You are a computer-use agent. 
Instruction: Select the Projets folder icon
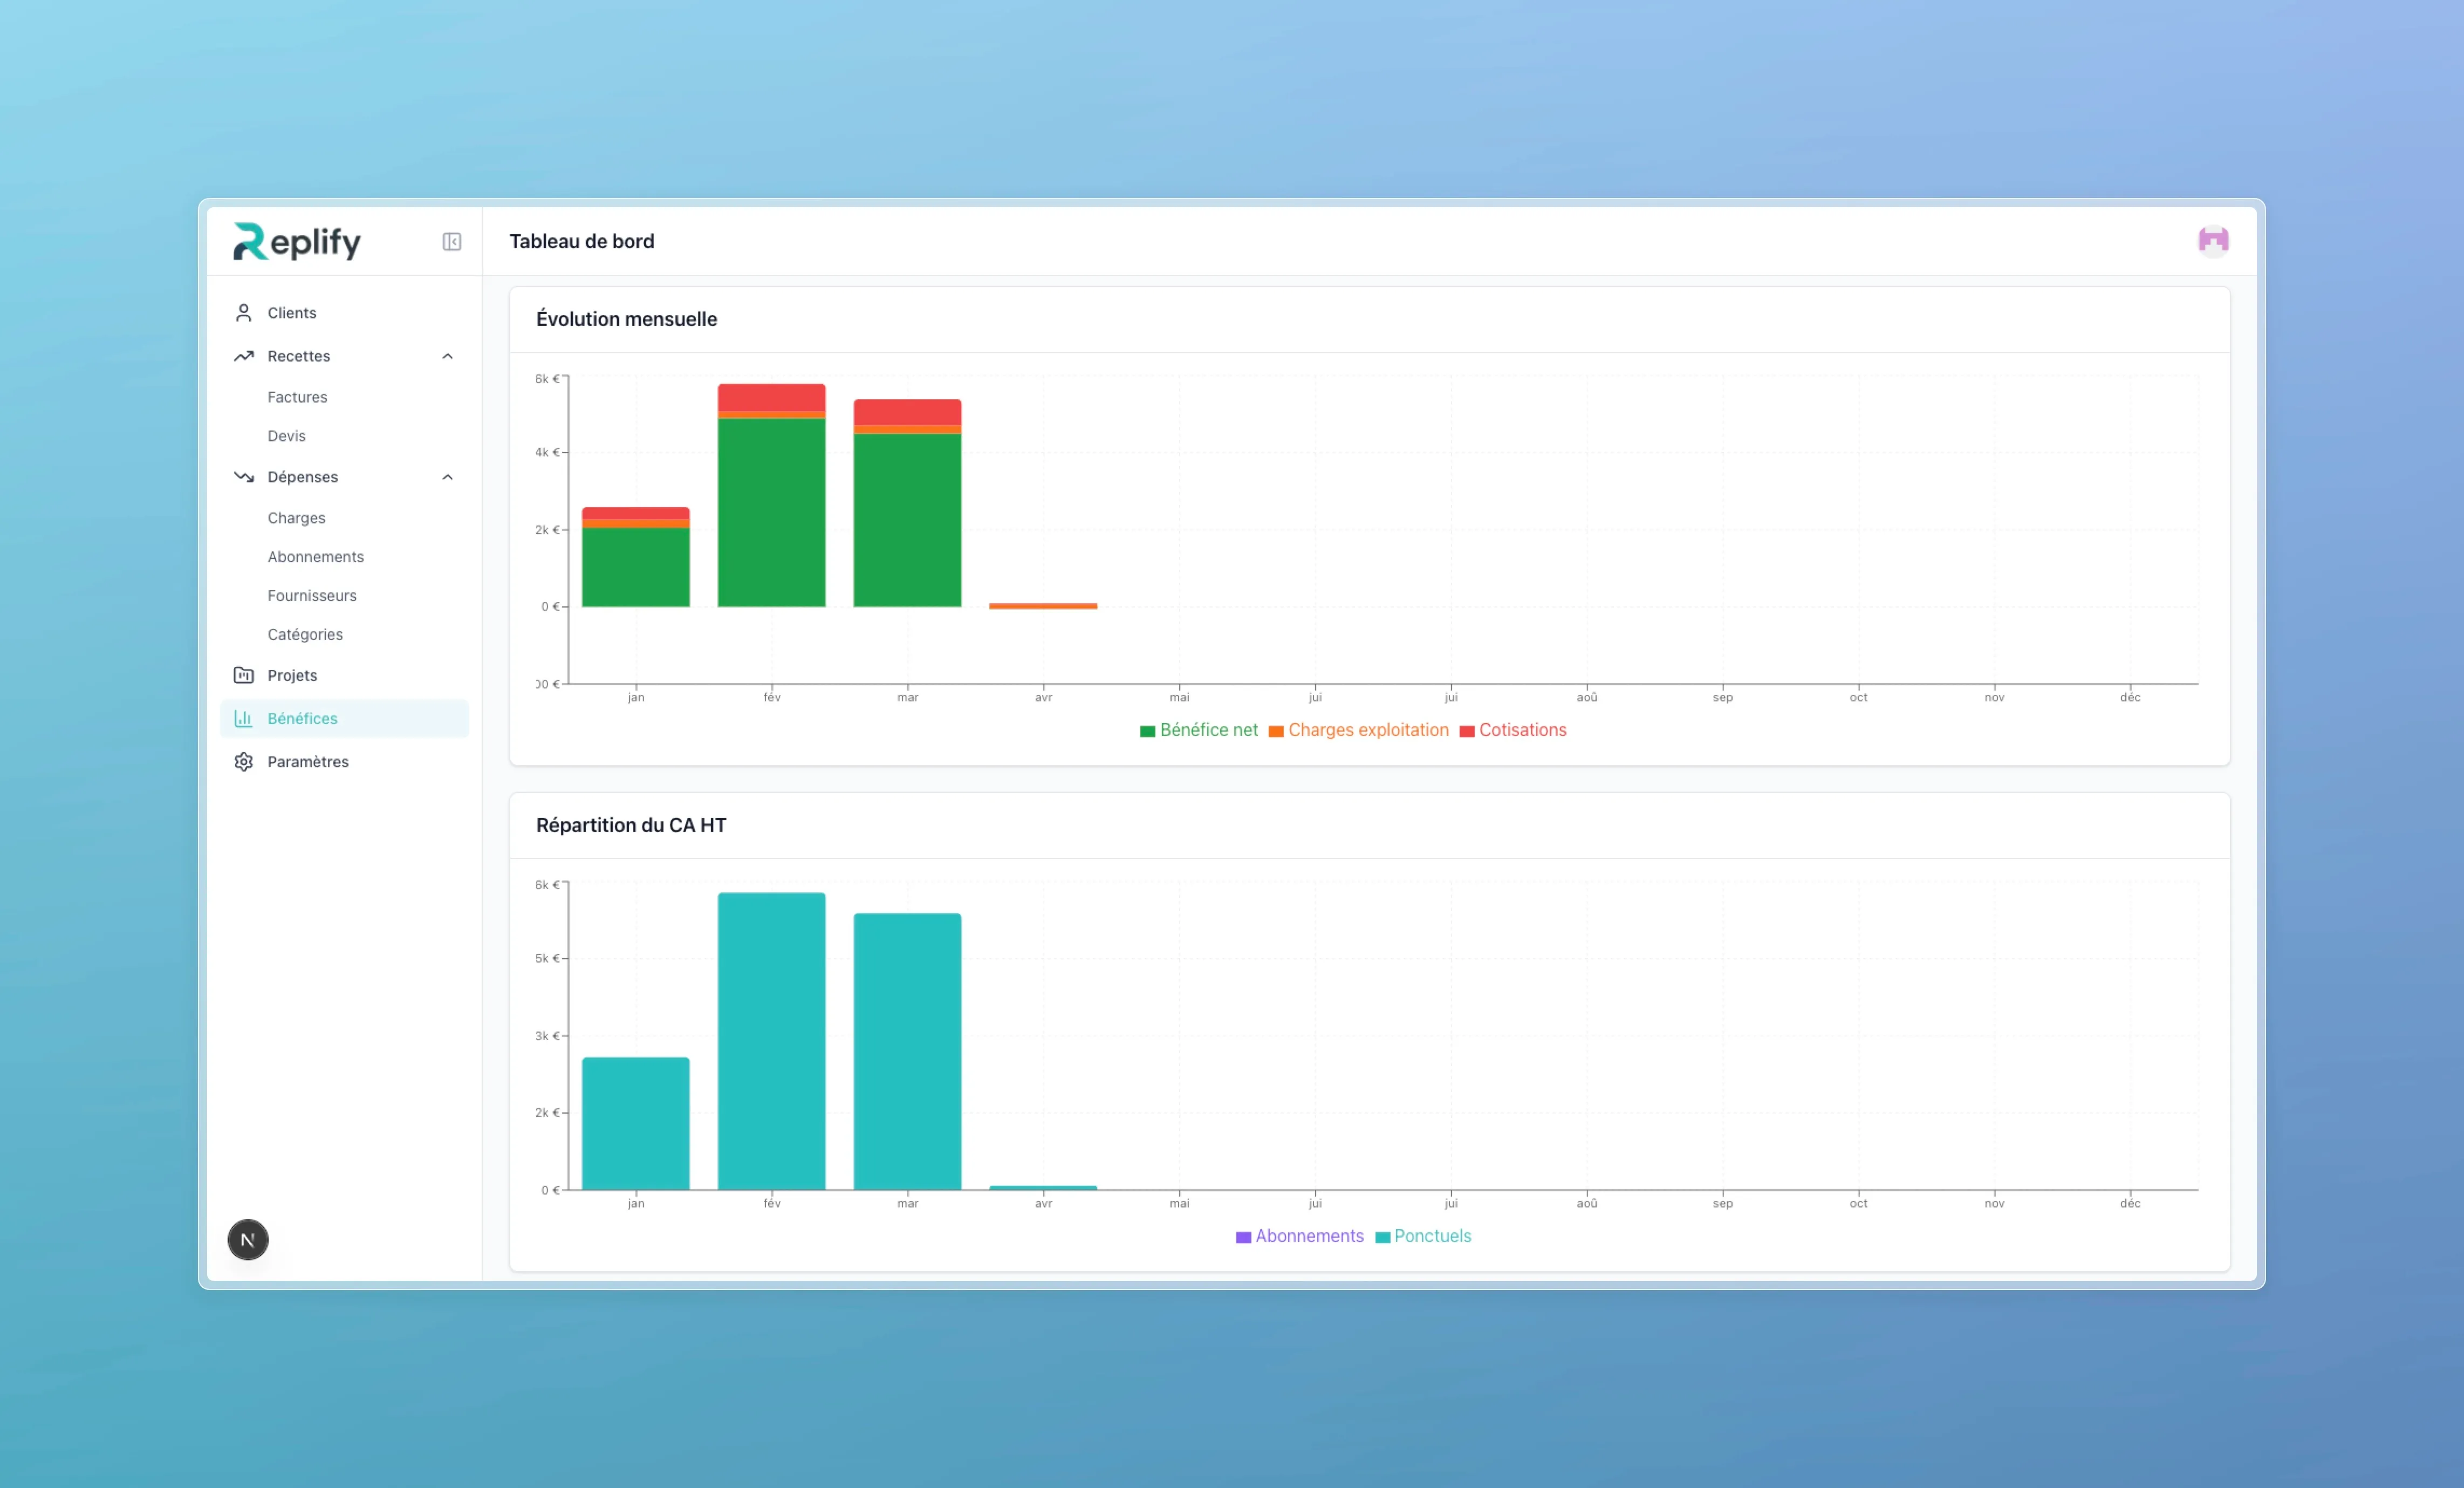(243, 675)
